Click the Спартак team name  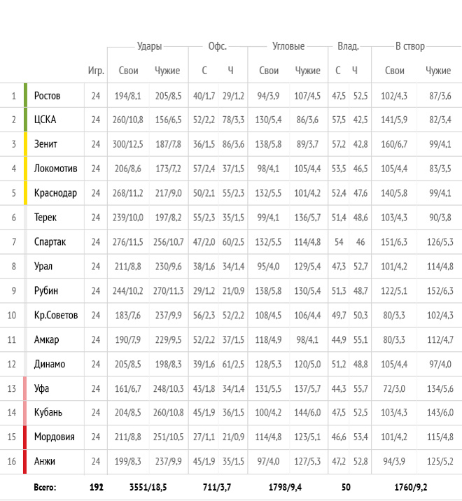coord(50,242)
